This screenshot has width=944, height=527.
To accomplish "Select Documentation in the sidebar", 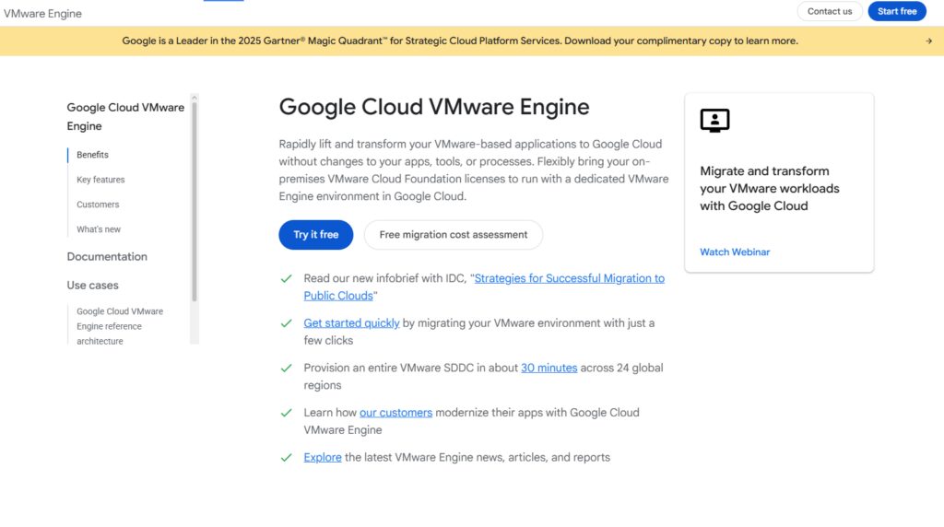I will 107,256.
